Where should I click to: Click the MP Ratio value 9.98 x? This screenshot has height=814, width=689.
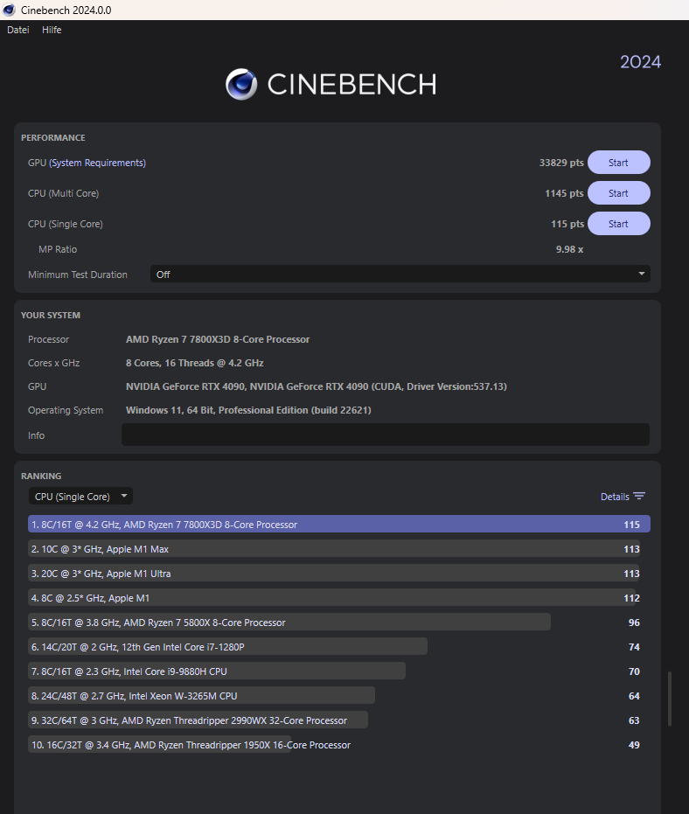pyautogui.click(x=569, y=249)
